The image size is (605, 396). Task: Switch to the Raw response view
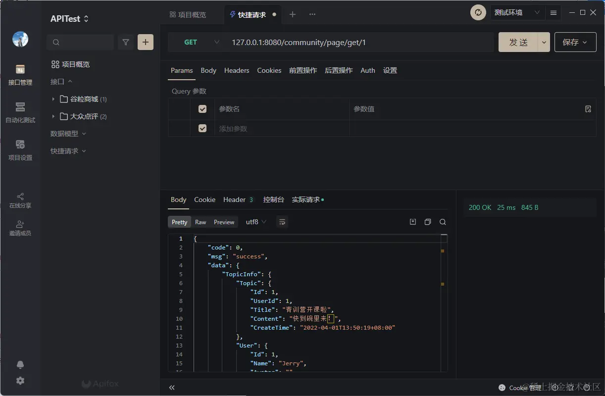click(x=201, y=222)
